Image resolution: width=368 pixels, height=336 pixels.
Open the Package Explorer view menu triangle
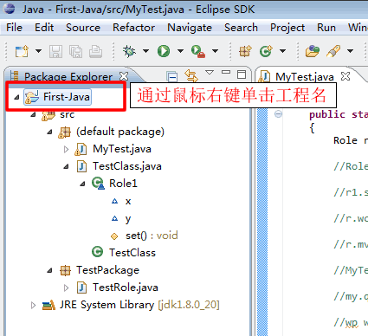coord(210,72)
